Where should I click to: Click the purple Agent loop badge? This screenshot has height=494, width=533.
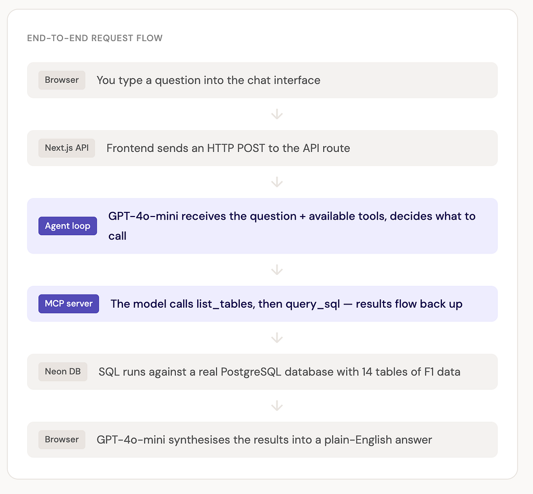point(68,226)
